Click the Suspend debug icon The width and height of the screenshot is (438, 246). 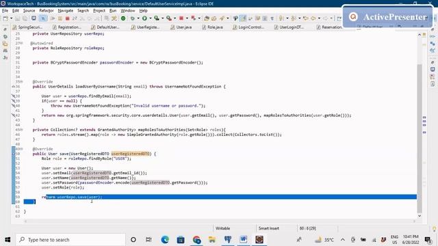click(60, 18)
